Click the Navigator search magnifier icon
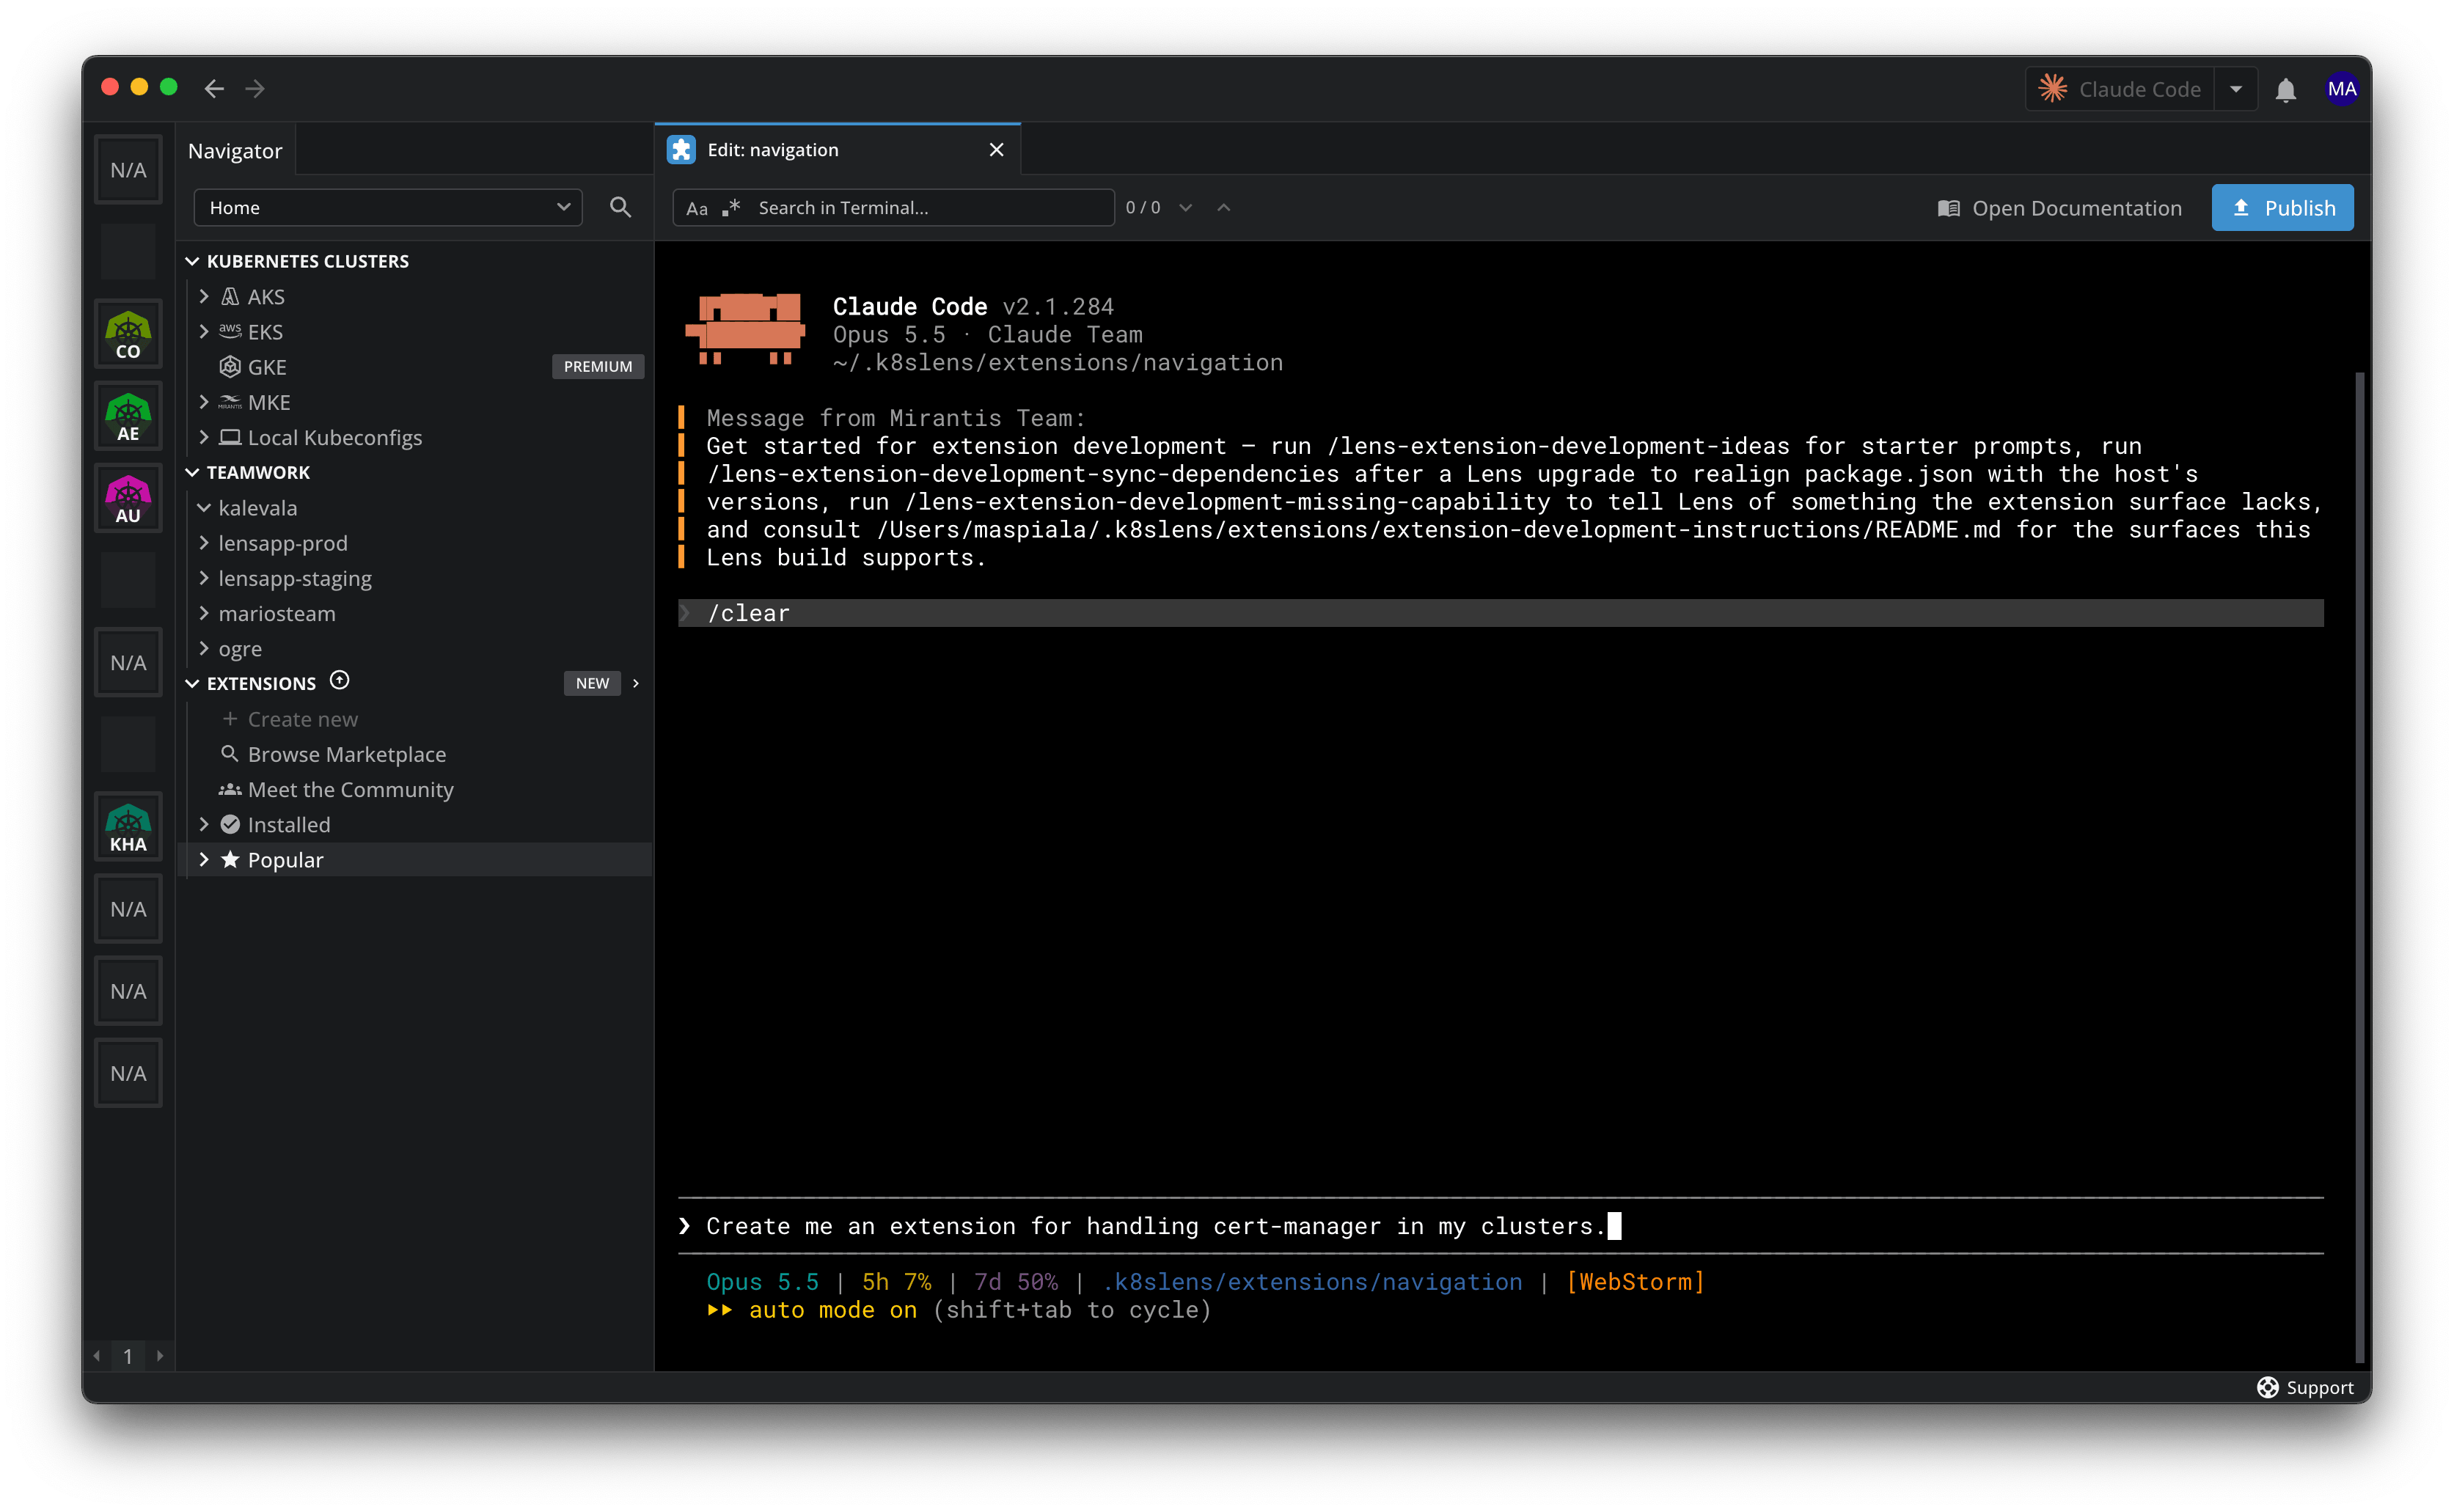 [620, 207]
